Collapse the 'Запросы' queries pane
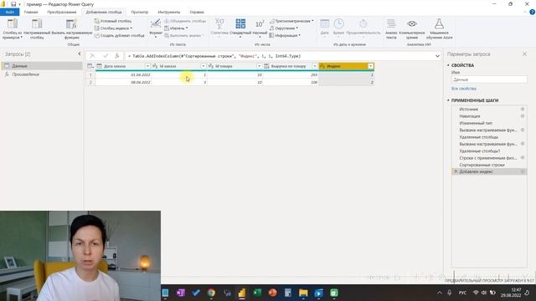The width and height of the screenshot is (536, 301). 80,54
